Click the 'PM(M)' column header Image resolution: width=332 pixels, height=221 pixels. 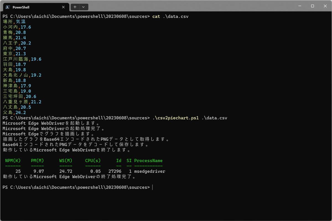point(37,161)
